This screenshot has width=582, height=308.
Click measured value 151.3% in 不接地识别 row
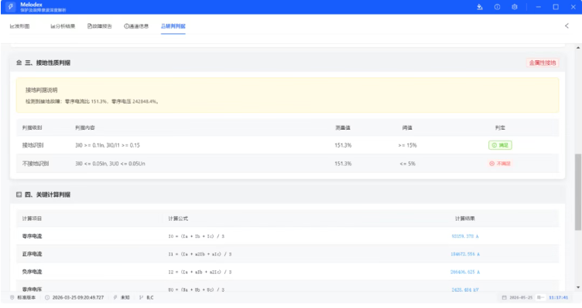point(343,163)
